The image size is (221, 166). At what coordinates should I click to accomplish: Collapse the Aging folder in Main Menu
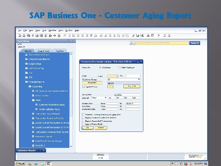pos(33,100)
